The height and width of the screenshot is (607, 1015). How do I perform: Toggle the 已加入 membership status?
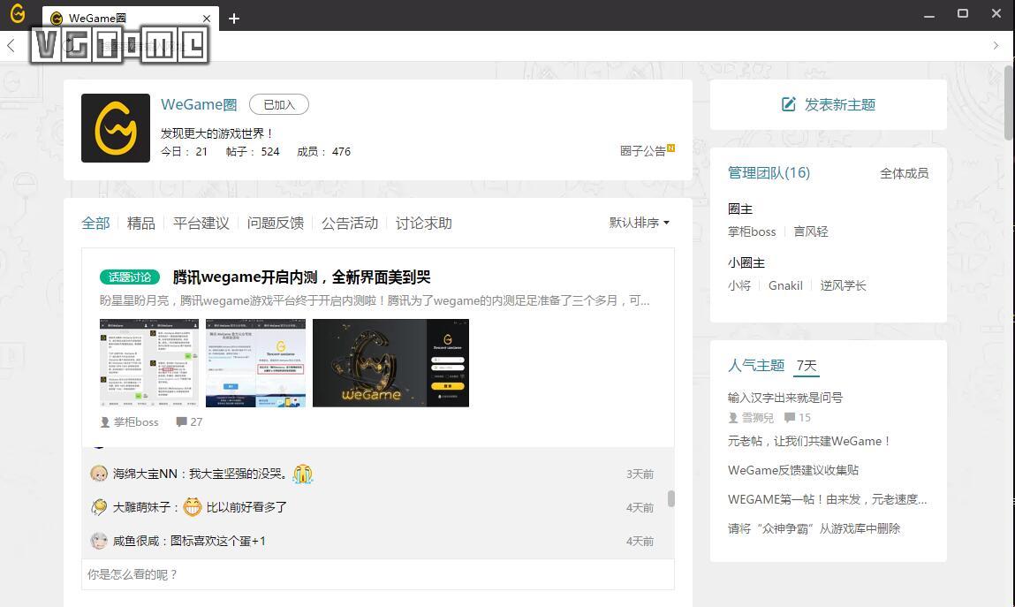tap(279, 104)
